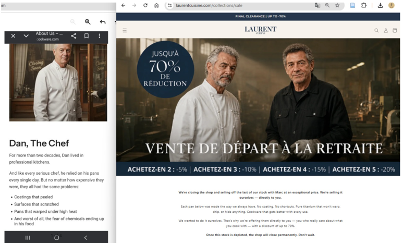Go back in the laurentcuisine.com browser
The height and width of the screenshot is (243, 403).
click(124, 5)
